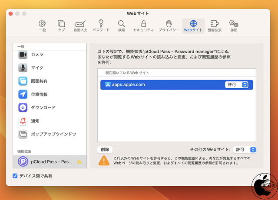
Task: Open the 検索 (Search) magnifier icon
Action: tap(122, 26)
